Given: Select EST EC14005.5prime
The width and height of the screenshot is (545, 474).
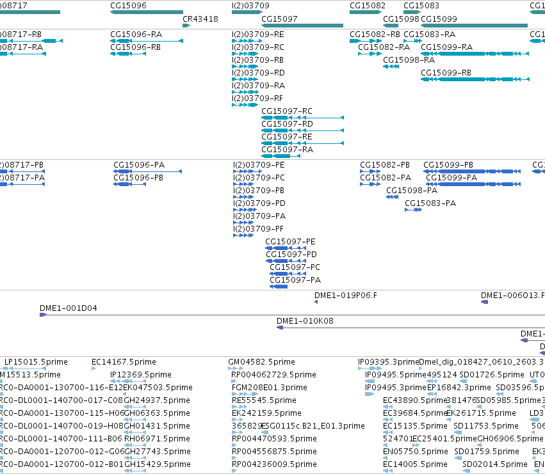Looking at the screenshot, I should pos(415,464).
